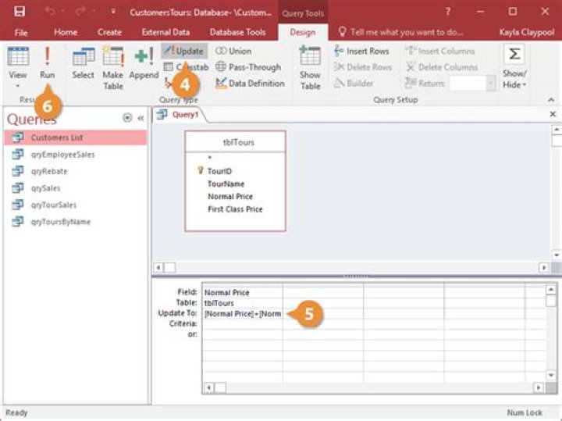Open Microsoft Access Help question mark
The height and width of the screenshot is (421, 562).
point(448,12)
